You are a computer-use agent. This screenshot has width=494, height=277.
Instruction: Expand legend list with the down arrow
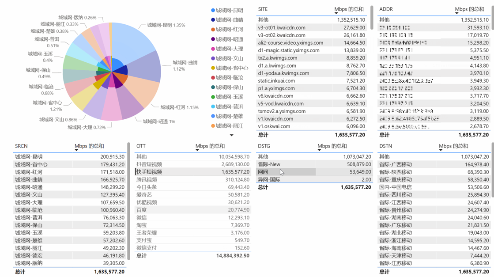click(x=231, y=135)
